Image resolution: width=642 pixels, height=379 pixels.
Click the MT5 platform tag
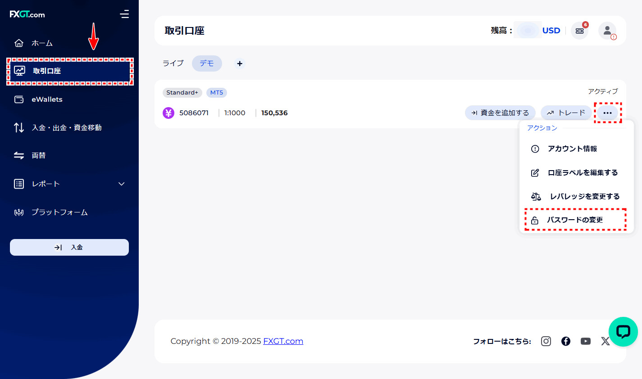point(217,93)
